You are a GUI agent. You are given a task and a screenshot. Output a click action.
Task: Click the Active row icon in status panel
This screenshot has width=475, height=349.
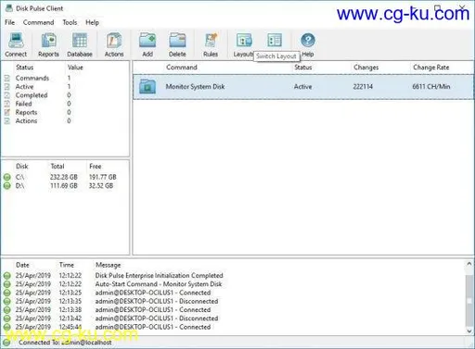point(7,87)
